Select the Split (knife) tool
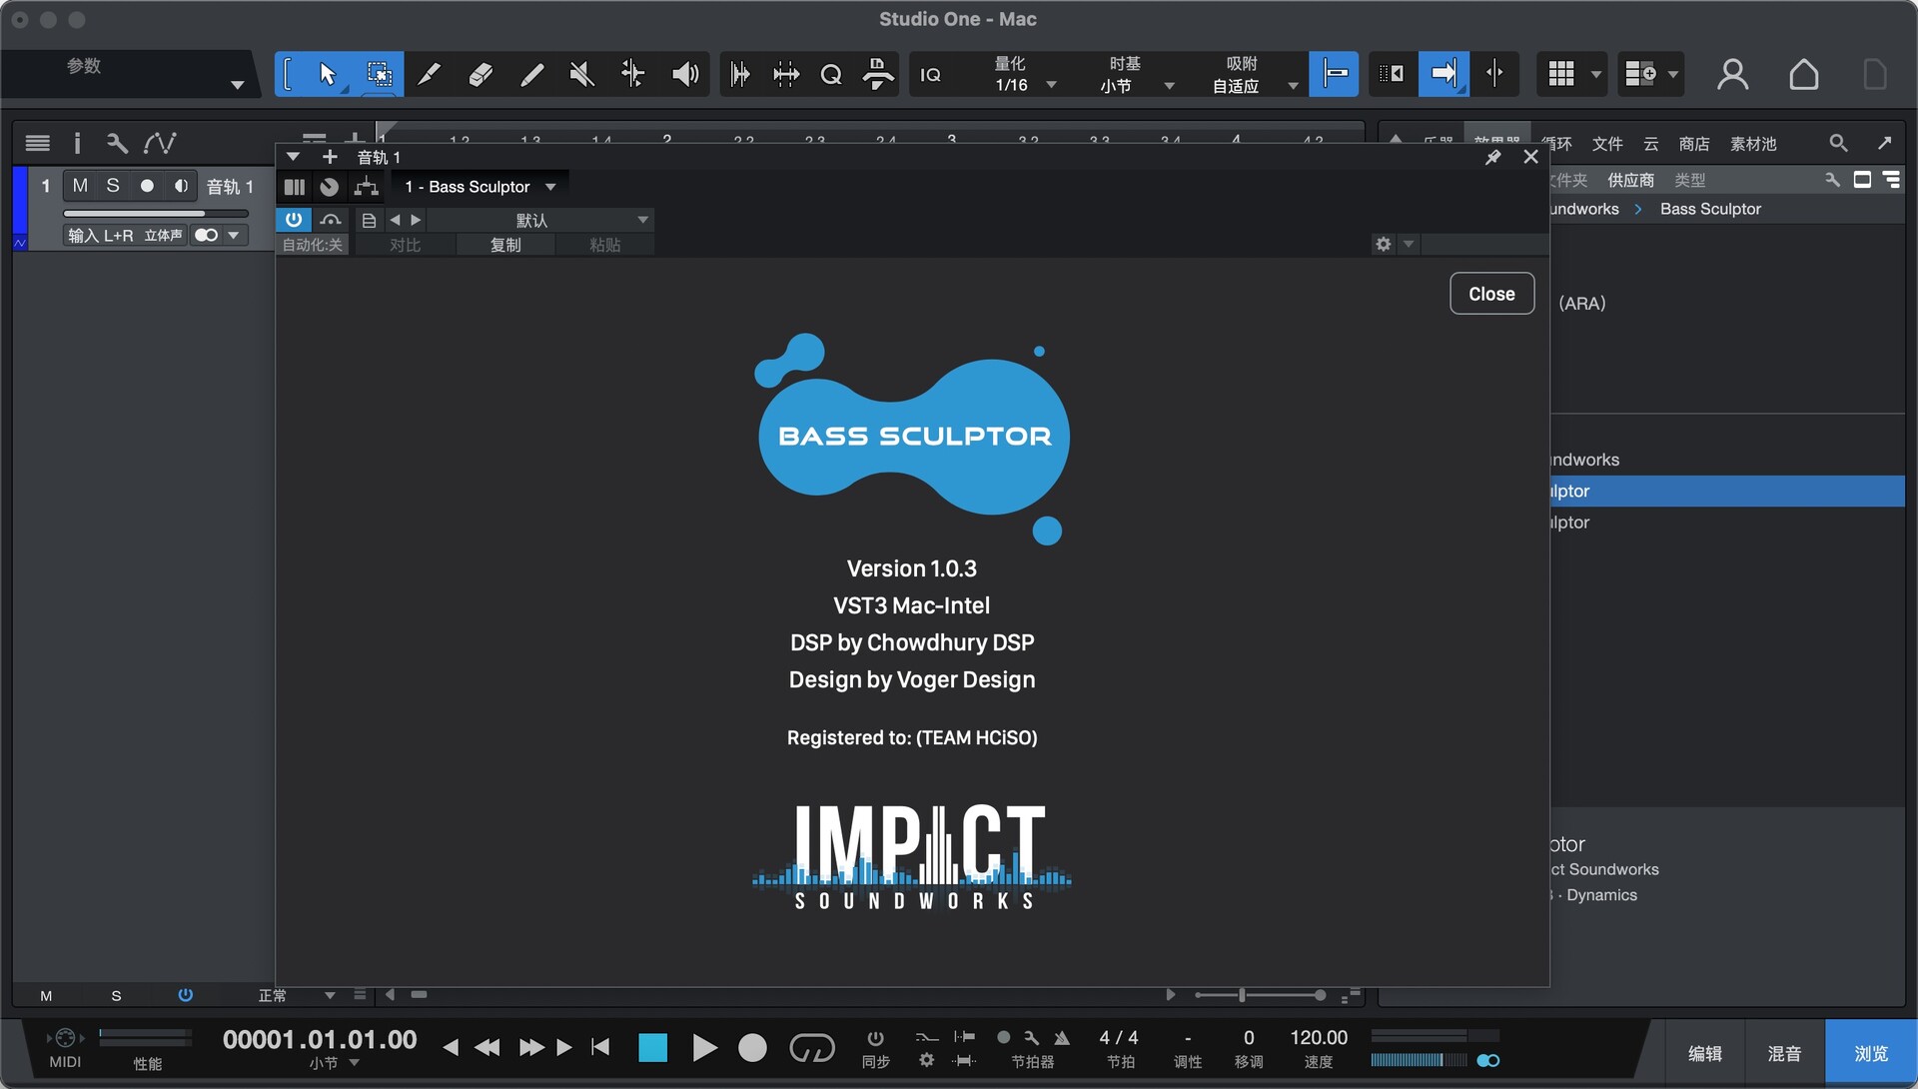The width and height of the screenshot is (1918, 1089). tap(430, 74)
